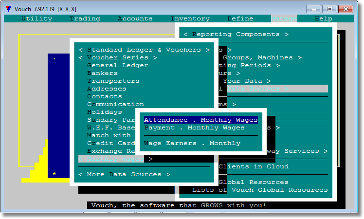364x219 pixels.
Task: Select the Holidays entry
Action: [105, 112]
